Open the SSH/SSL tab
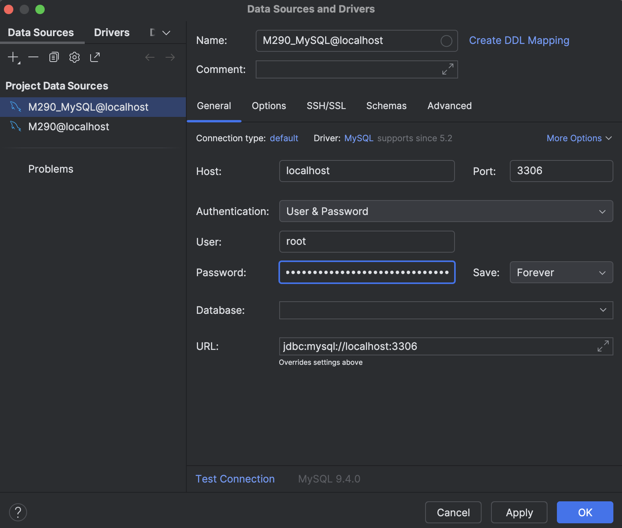Image resolution: width=622 pixels, height=528 pixels. 326,106
